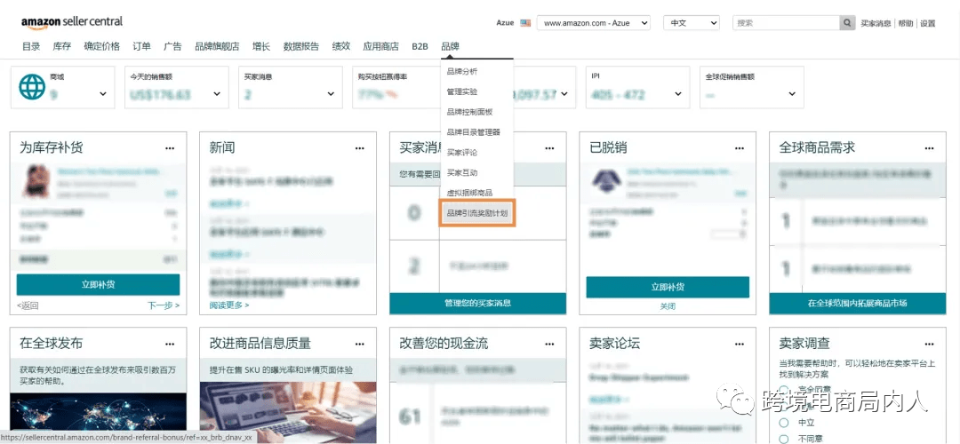This screenshot has width=960, height=444.
Task: Expand the 今天的销售额 summary card
Action: pos(217,94)
